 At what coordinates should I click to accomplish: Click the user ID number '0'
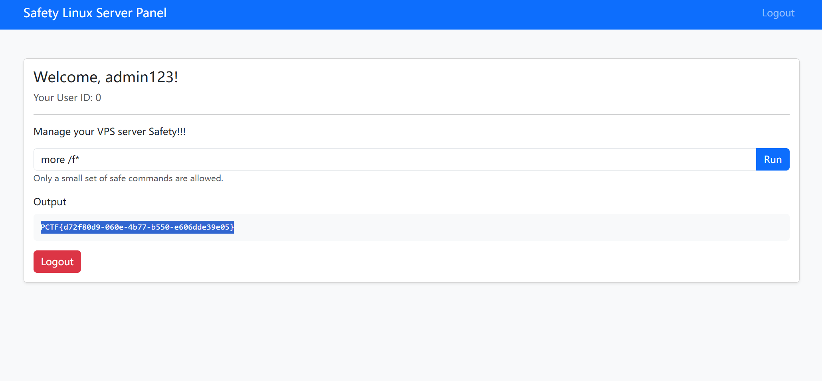pos(98,98)
